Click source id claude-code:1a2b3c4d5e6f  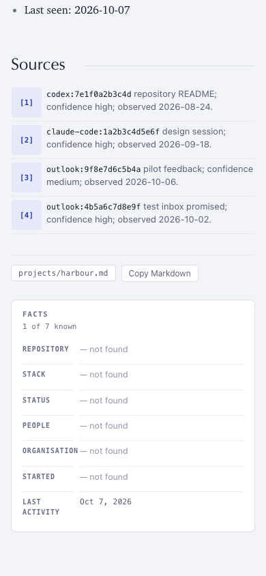coord(103,132)
